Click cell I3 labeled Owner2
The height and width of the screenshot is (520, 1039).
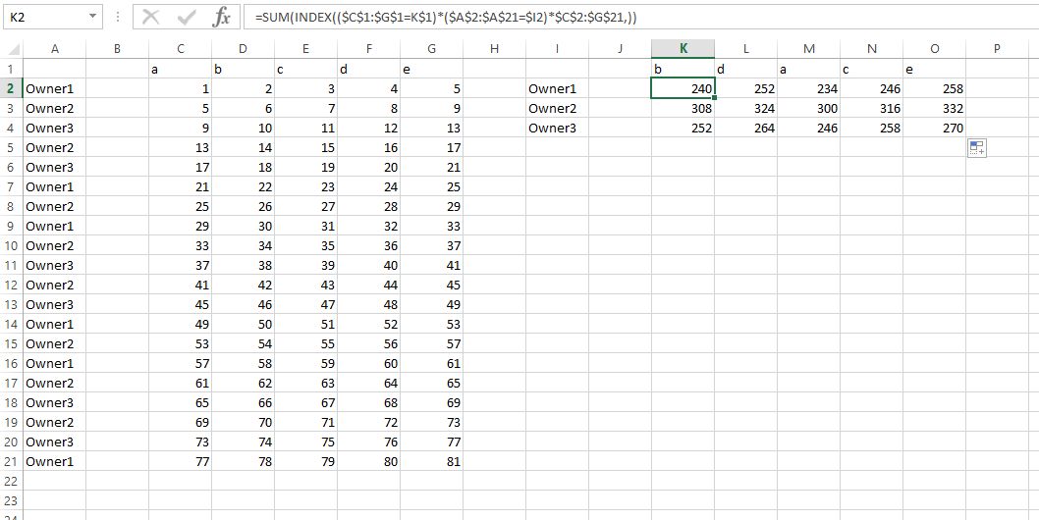557,108
